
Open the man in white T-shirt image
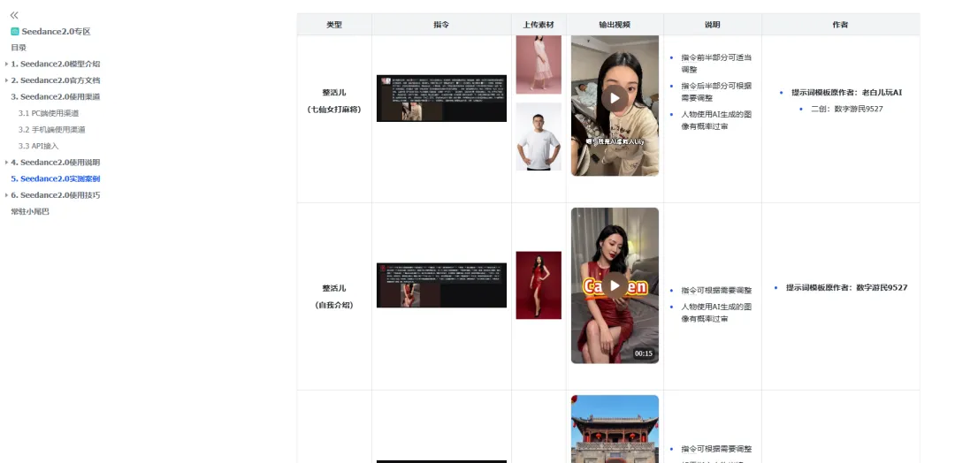click(539, 136)
